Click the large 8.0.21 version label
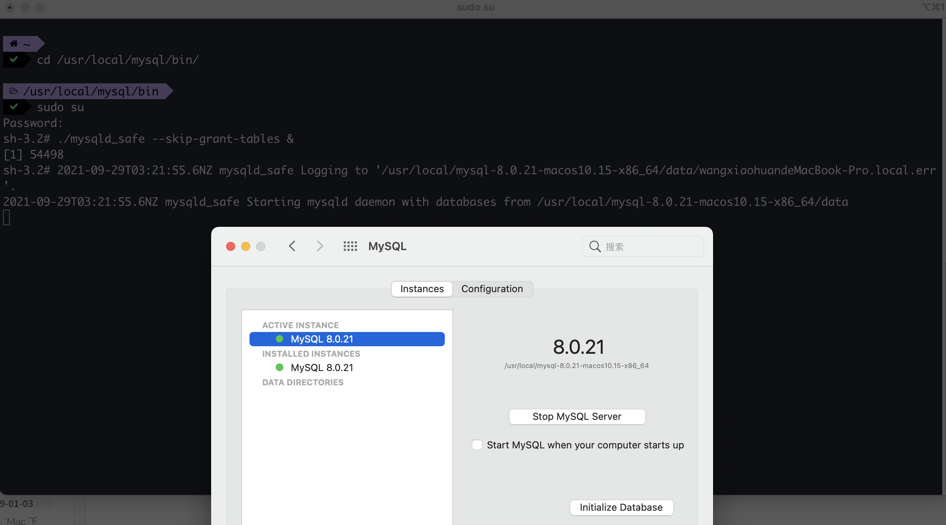The width and height of the screenshot is (946, 525). 579,347
